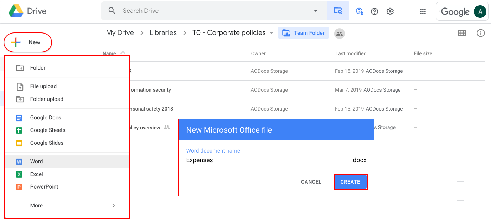
Task: Choose Folder from the New menu
Action: [x=67, y=68]
